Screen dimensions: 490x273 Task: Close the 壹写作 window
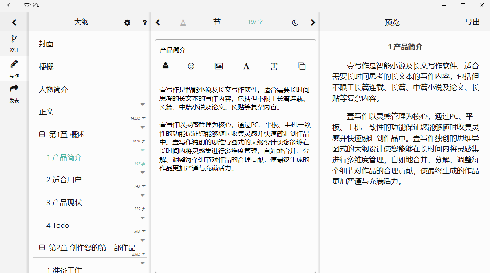coord(481,5)
